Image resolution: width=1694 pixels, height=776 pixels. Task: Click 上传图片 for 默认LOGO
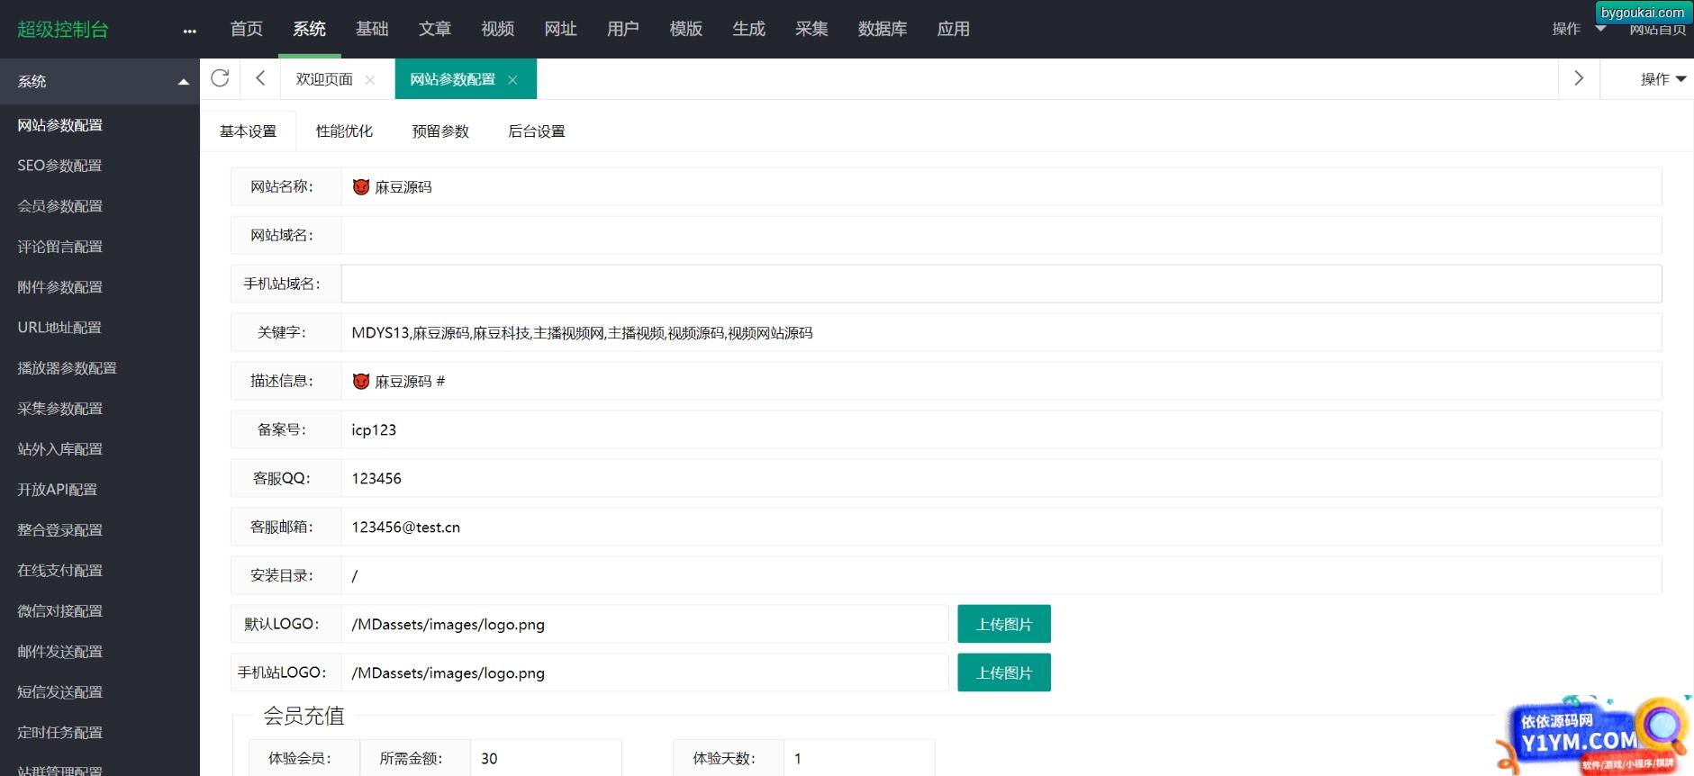1004,624
